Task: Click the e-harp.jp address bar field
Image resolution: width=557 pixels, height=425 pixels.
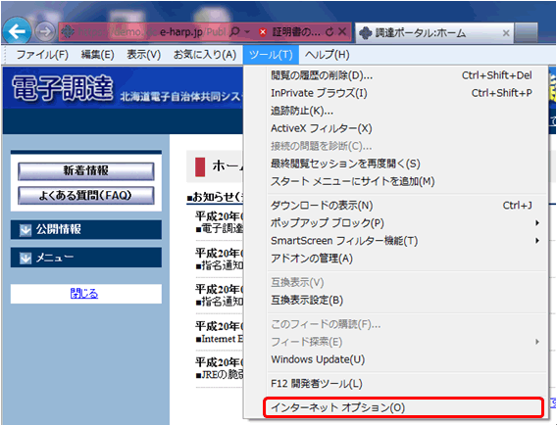Action: (142, 32)
